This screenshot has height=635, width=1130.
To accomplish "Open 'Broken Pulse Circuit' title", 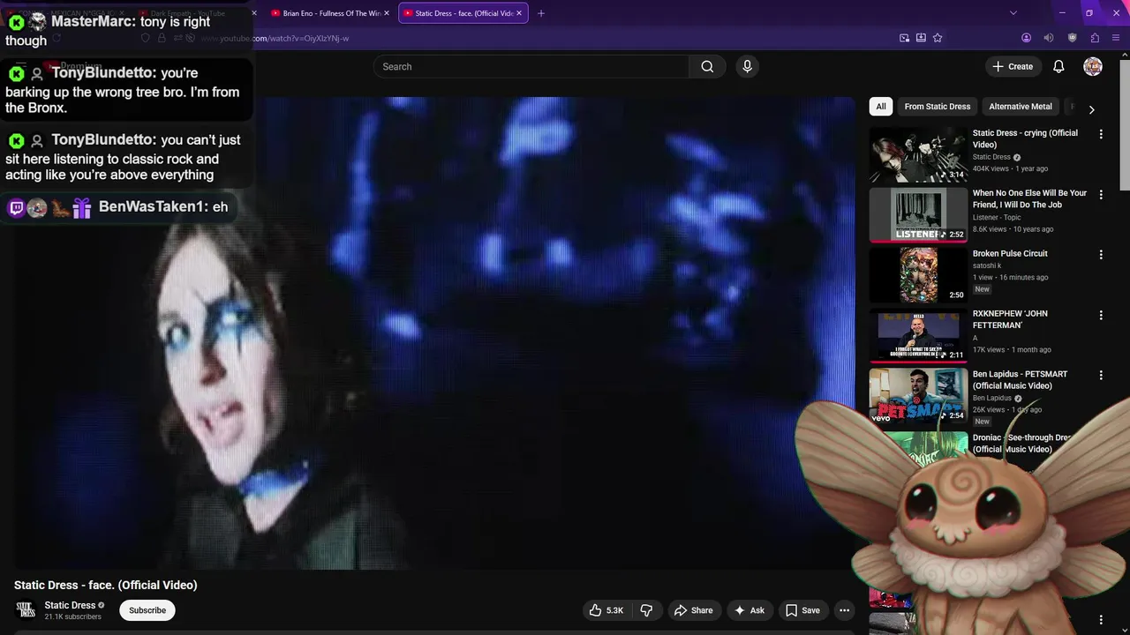I will click(x=1010, y=253).
